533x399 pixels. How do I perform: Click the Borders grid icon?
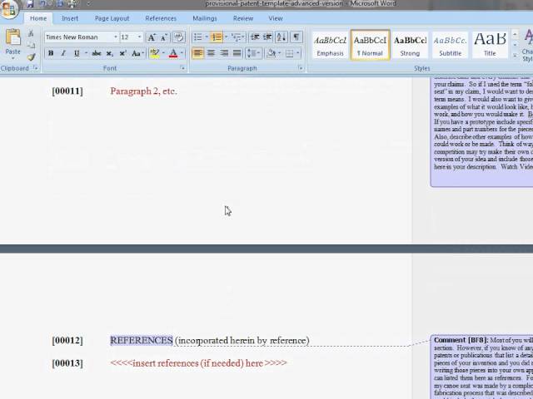(x=290, y=53)
